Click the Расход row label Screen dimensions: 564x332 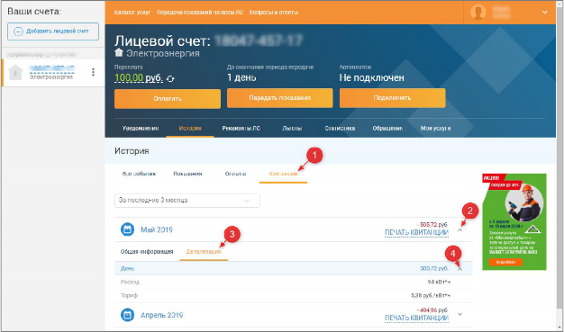click(x=130, y=282)
